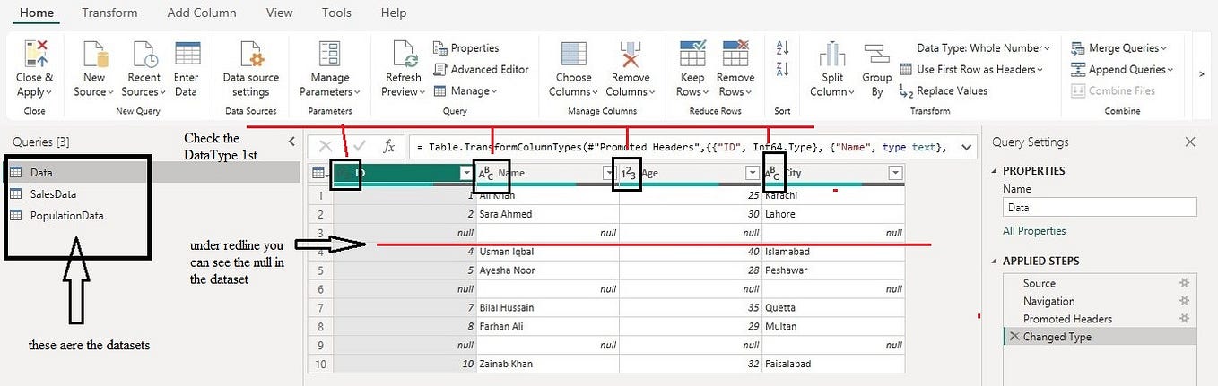Open the City column filter dropdown
The height and width of the screenshot is (386, 1218).
click(895, 173)
